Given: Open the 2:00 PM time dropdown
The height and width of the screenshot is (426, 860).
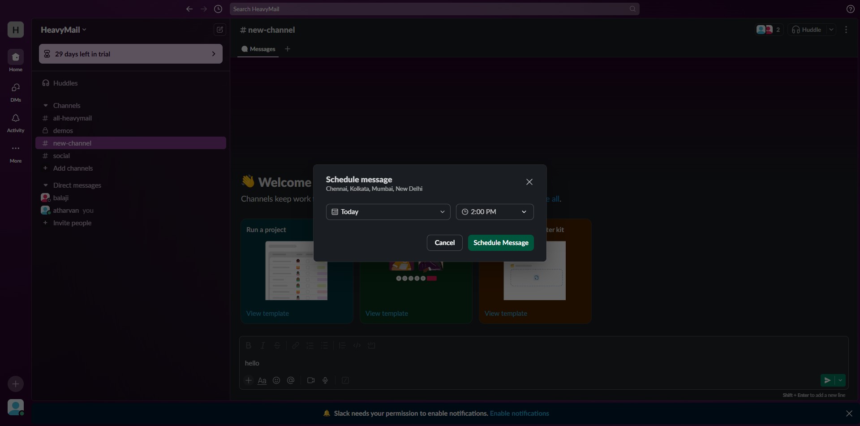Looking at the screenshot, I should tap(494, 212).
